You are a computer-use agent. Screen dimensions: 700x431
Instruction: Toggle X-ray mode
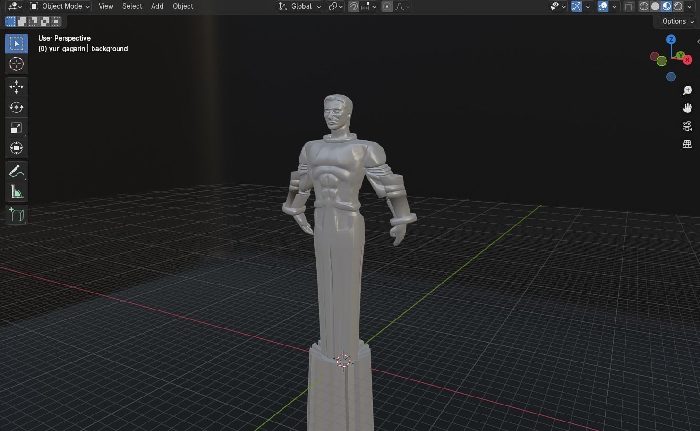(x=629, y=6)
